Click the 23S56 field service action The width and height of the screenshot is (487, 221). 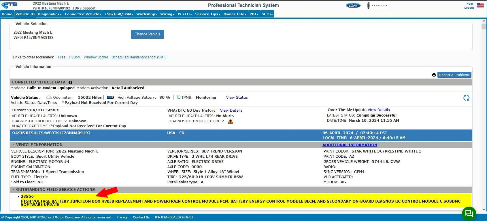[27, 197]
